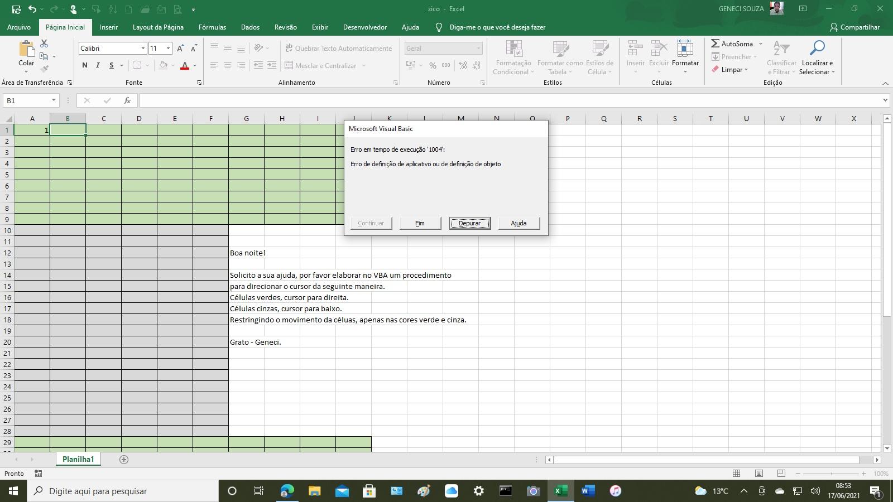Switch to the Exibir tab
The width and height of the screenshot is (893, 502).
tap(320, 27)
